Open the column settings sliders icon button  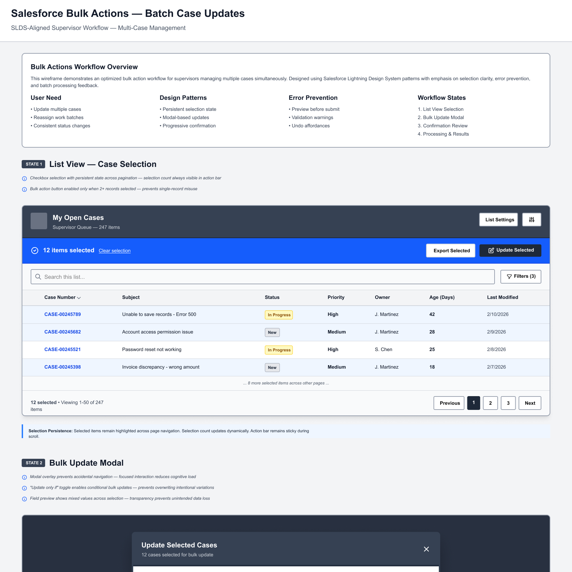tap(531, 220)
